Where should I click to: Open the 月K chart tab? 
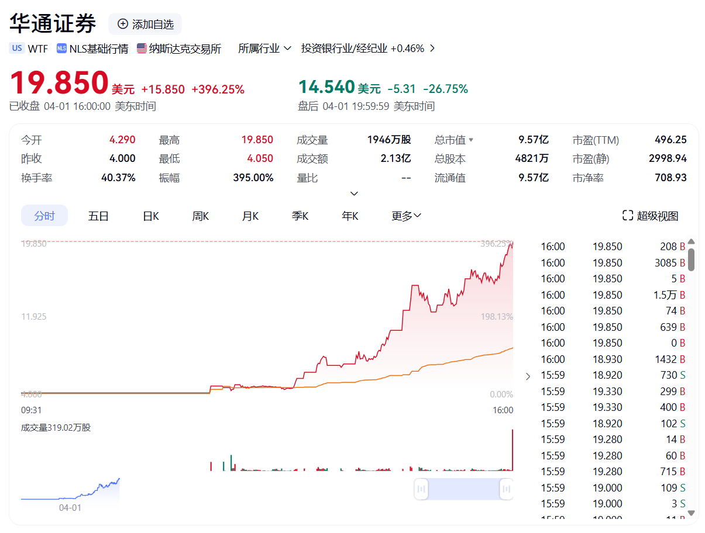pos(250,216)
